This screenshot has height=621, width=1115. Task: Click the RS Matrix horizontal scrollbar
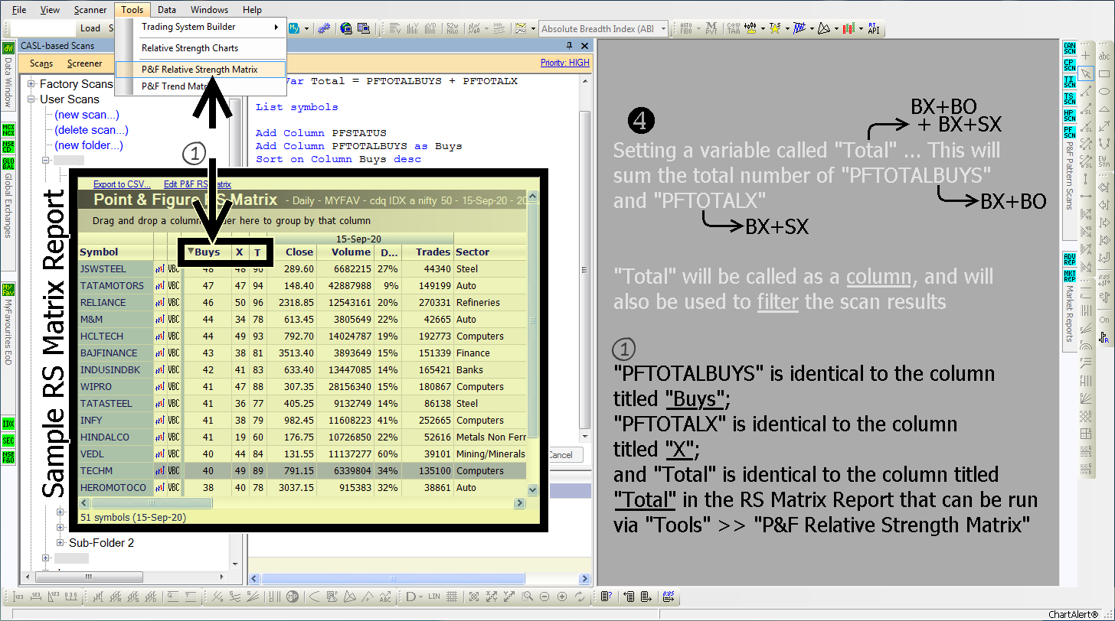pos(302,503)
